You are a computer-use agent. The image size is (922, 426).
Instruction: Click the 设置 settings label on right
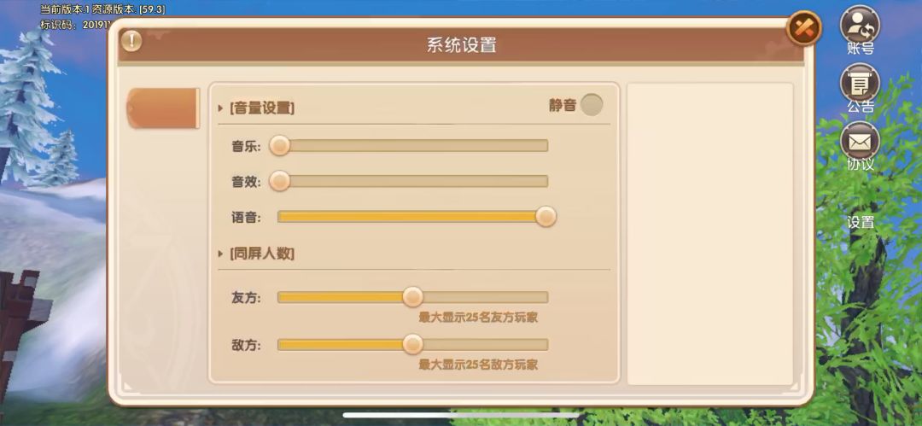pyautogui.click(x=861, y=222)
